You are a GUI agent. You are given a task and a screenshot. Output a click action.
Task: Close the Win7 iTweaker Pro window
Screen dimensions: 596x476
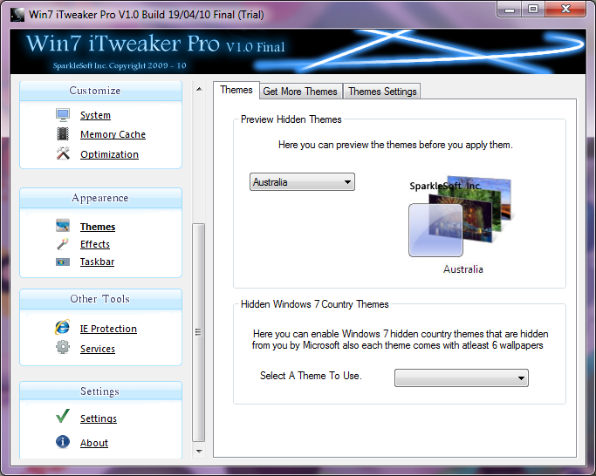(565, 9)
